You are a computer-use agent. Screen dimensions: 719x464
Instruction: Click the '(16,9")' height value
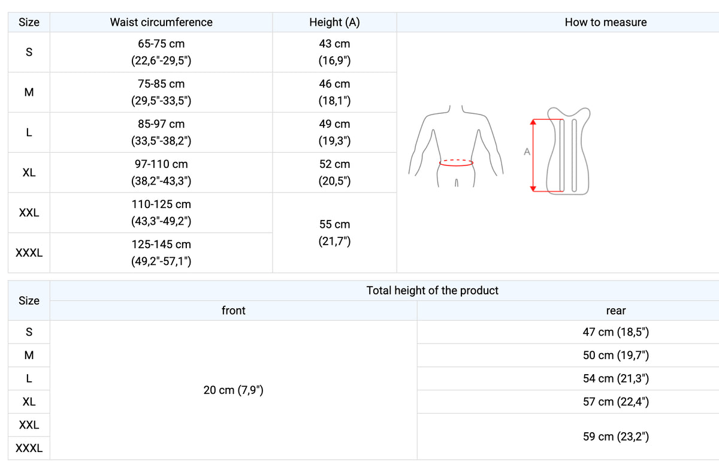(334, 61)
